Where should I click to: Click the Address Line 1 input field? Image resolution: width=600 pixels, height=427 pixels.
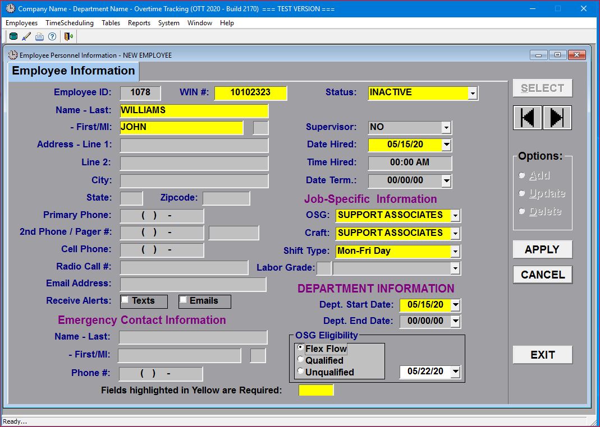click(x=194, y=145)
